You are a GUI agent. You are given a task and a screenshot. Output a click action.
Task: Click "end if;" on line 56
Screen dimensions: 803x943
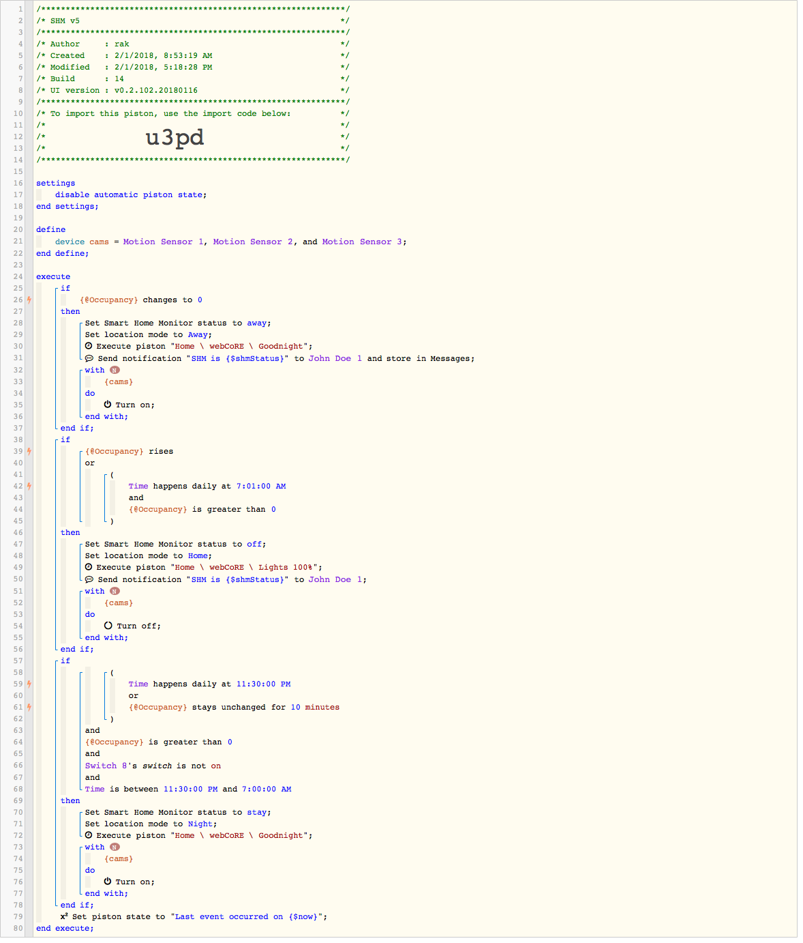tap(77, 649)
